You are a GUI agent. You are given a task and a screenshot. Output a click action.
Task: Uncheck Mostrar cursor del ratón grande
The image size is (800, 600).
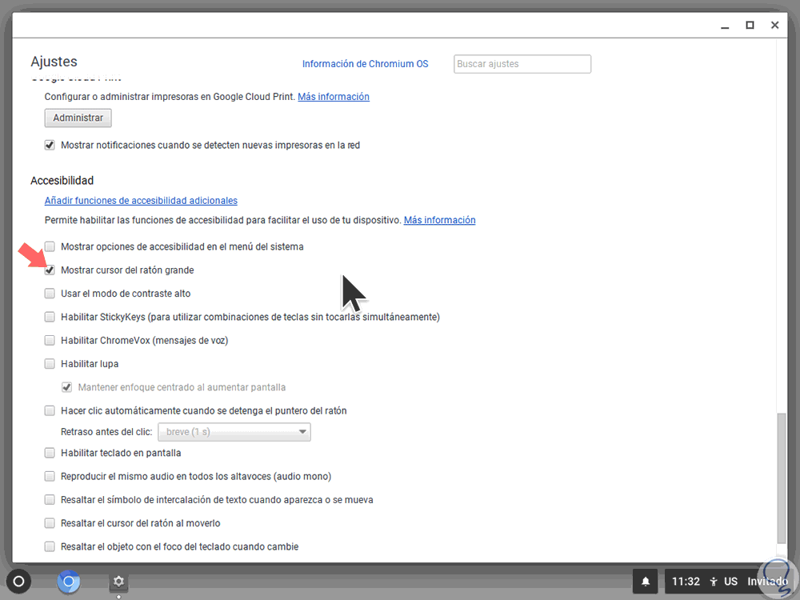tap(50, 270)
